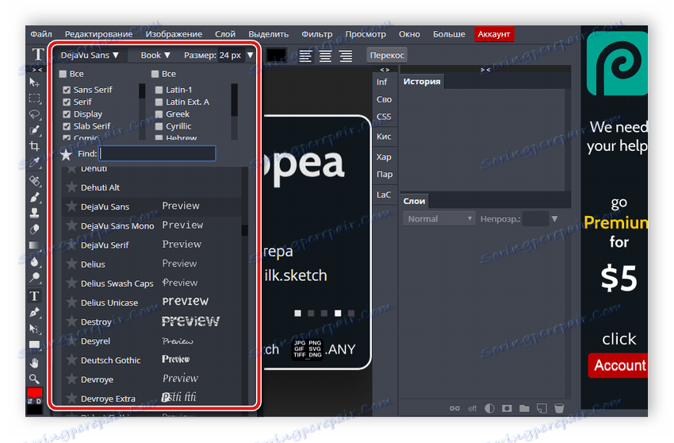Expand side panel with <> arrows

(385, 69)
